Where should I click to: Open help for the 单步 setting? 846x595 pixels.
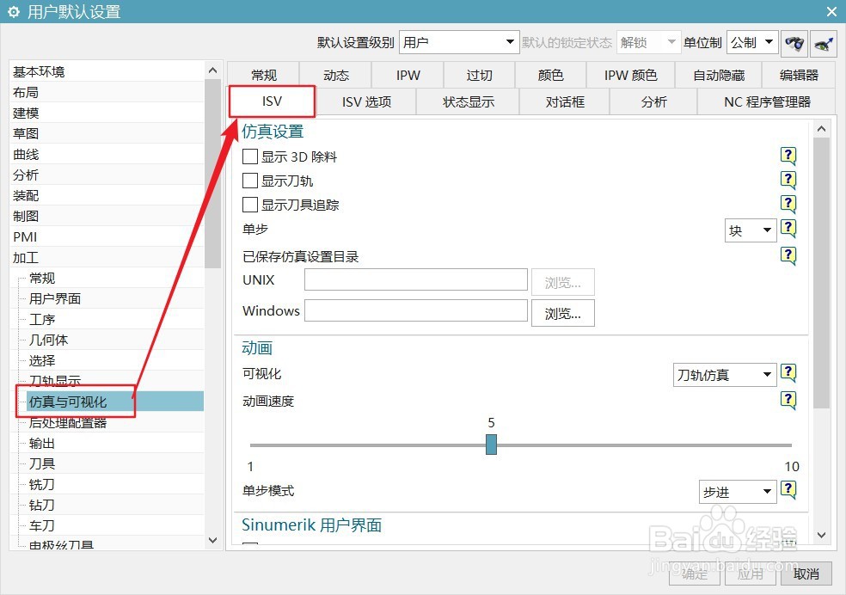coord(788,229)
